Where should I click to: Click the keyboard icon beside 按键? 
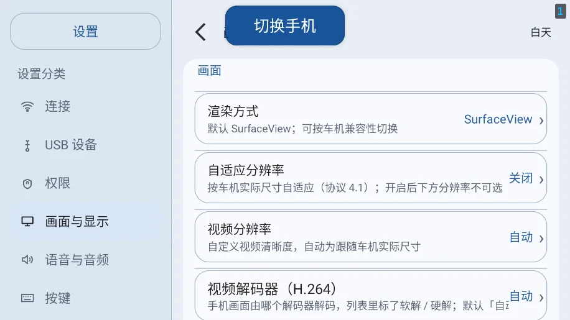tap(27, 298)
